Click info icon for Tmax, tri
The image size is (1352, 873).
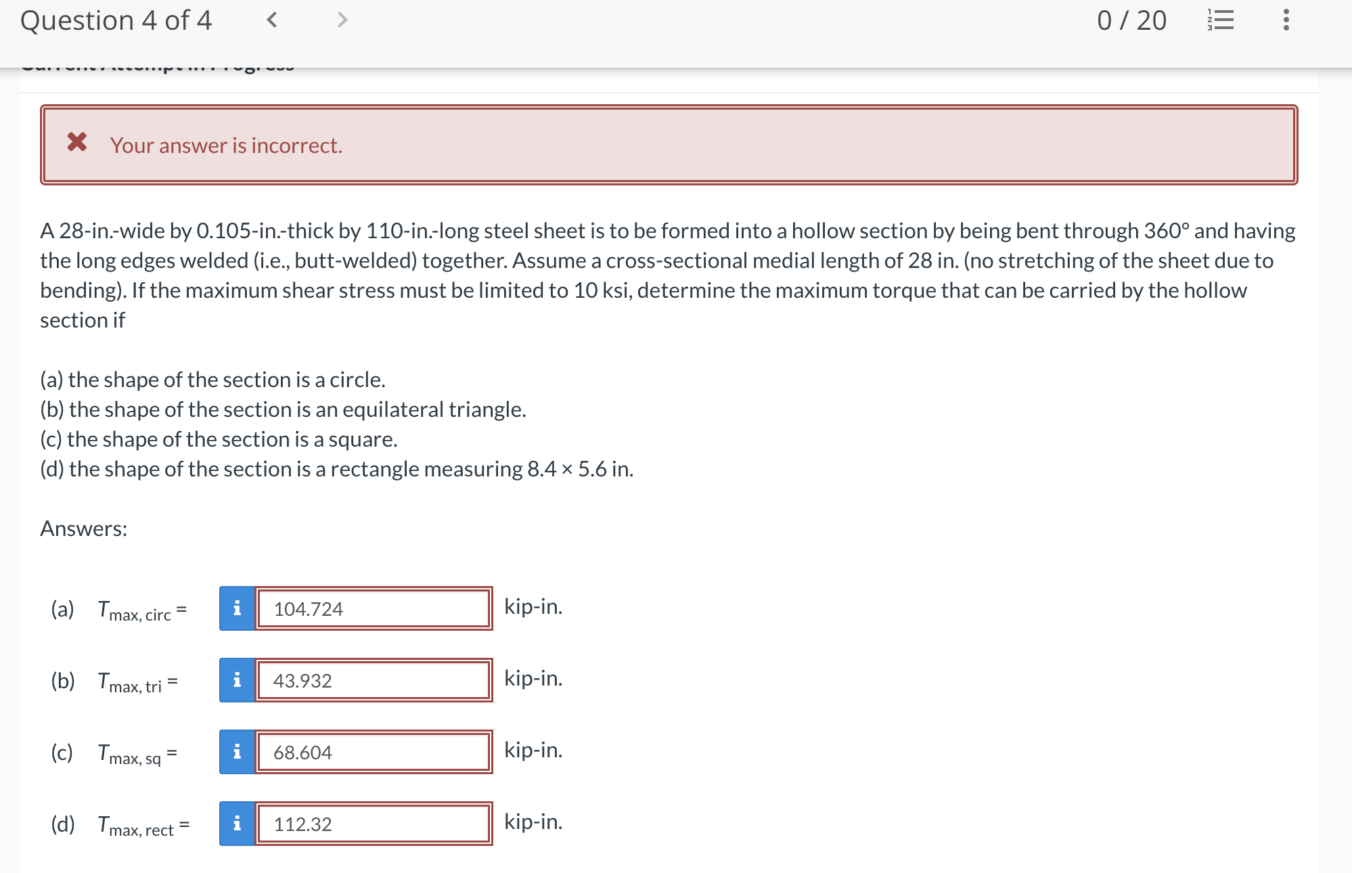[x=237, y=680]
